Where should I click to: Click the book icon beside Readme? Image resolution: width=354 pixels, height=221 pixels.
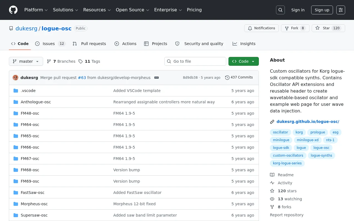coord(272,175)
